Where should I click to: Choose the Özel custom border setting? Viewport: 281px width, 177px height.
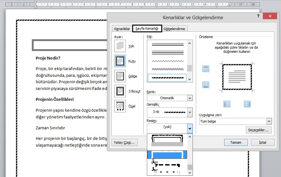coord(120,106)
